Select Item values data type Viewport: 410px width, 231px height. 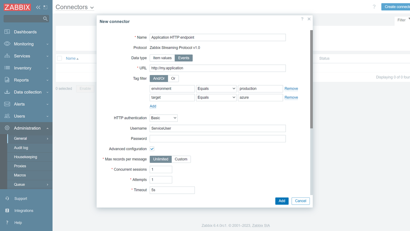pyautogui.click(x=162, y=58)
